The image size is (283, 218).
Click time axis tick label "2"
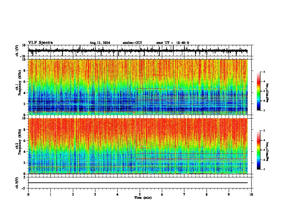(x=73, y=194)
